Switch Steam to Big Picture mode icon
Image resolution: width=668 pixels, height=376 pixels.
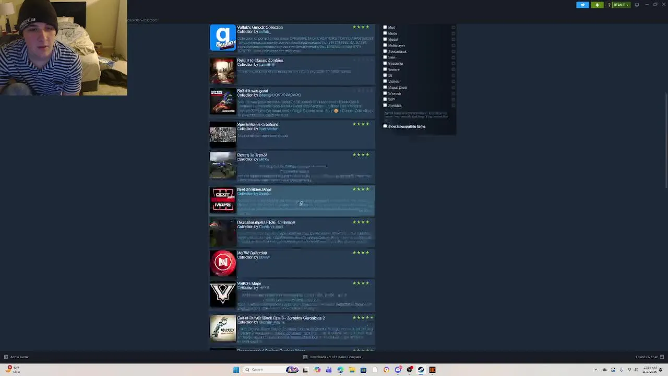(x=637, y=5)
